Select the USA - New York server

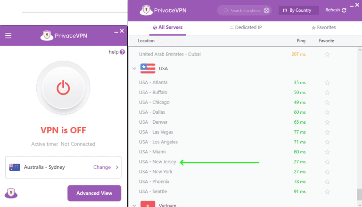tap(156, 172)
